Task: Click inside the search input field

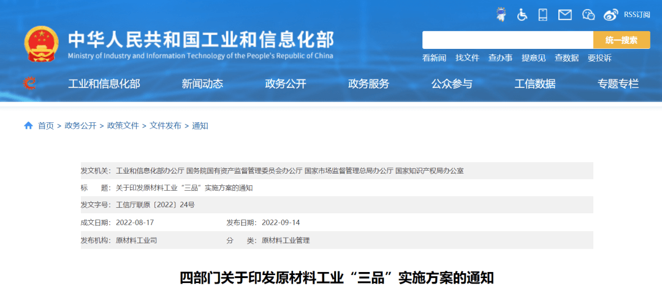Action: point(508,40)
